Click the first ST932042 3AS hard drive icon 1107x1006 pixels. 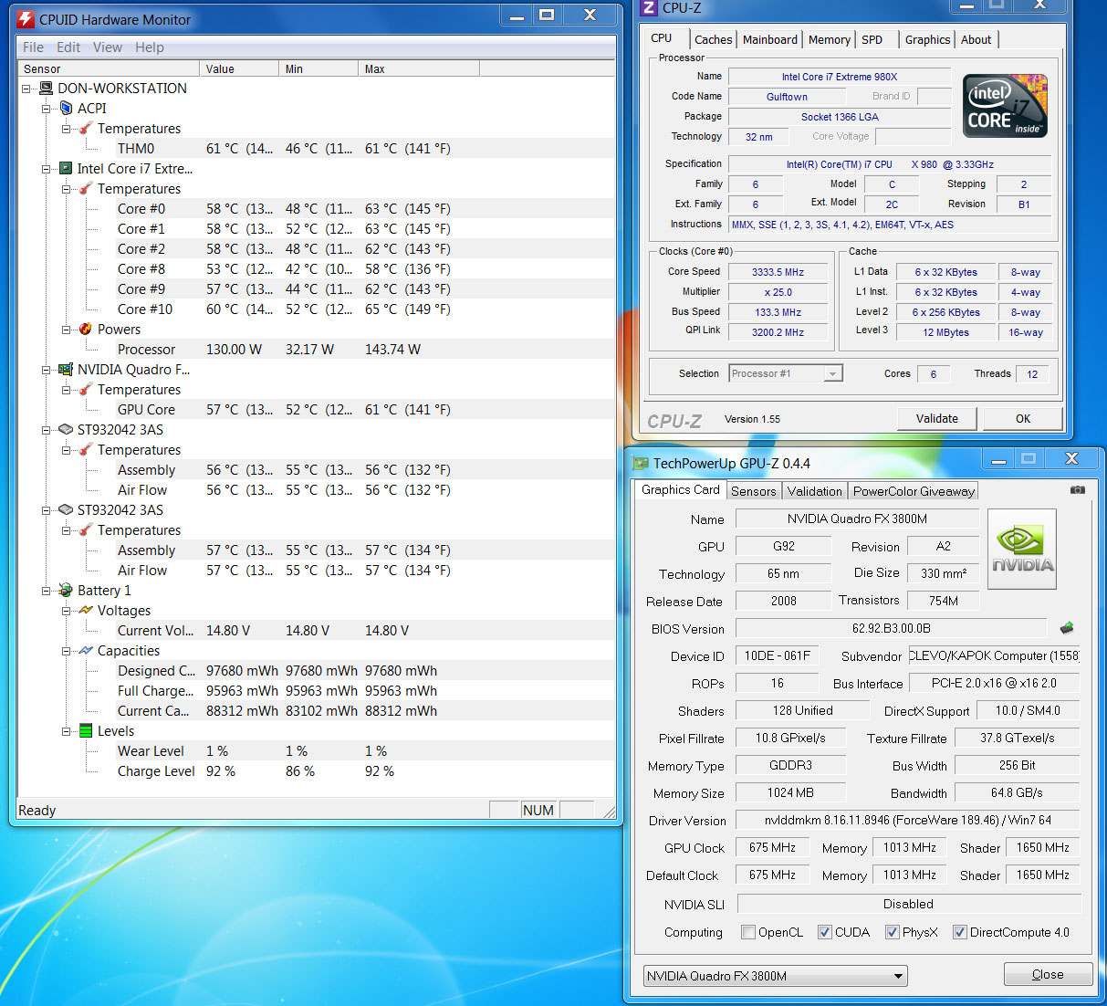click(x=66, y=430)
